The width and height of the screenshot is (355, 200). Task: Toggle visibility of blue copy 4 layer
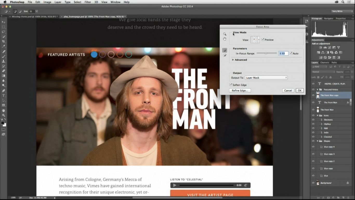click(x=313, y=147)
